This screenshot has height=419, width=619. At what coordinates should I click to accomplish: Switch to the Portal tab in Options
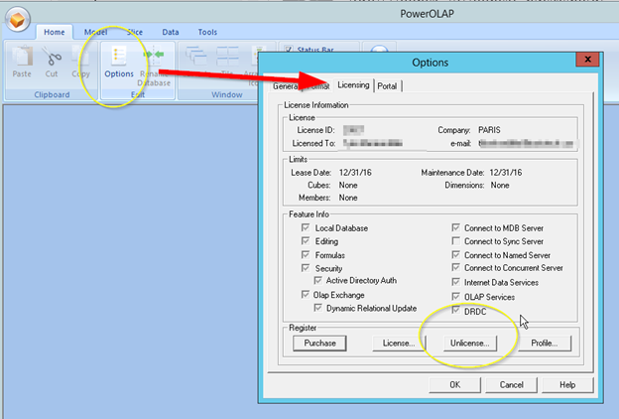tap(387, 85)
